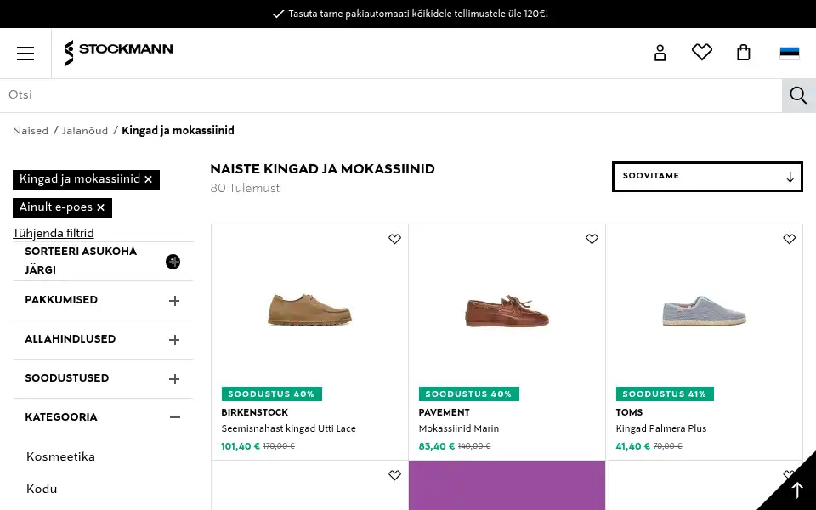Viewport: 816px width, 510px height.
Task: Favorite the Birkenstock Utti Lace shoe
Action: [394, 239]
